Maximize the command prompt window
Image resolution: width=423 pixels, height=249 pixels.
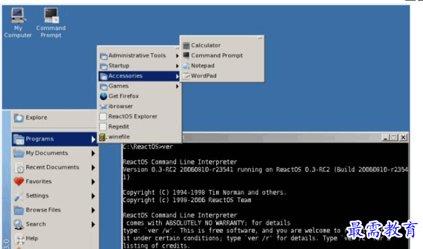[x=394, y=137]
